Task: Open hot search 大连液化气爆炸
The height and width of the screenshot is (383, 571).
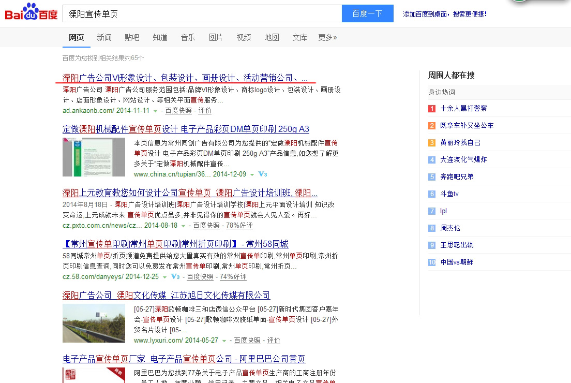Action: 463,159
